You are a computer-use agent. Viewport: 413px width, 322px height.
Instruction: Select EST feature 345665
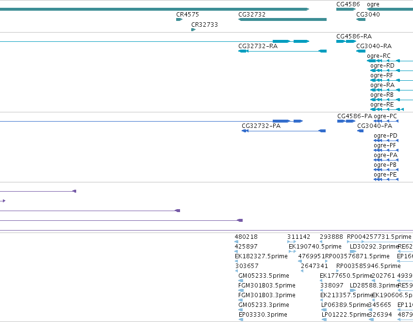370,310
